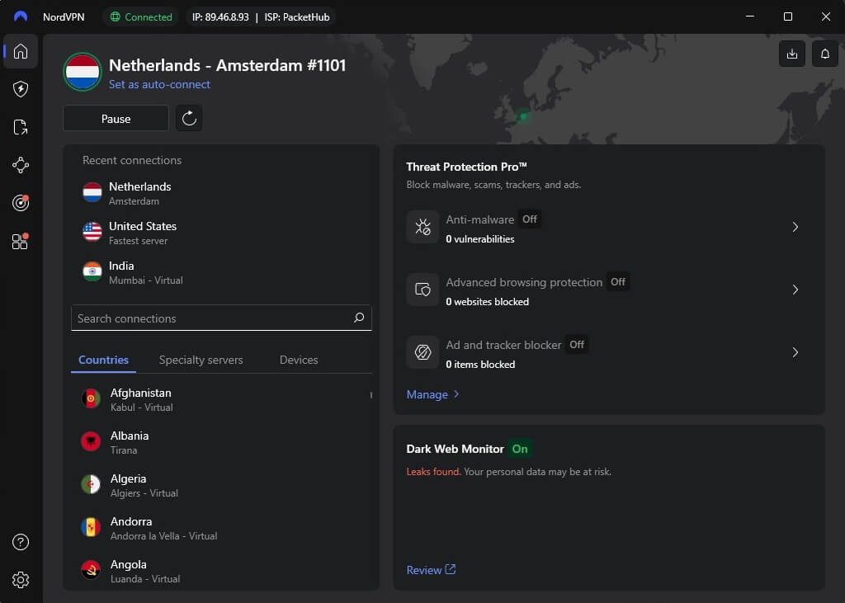
Task: Open the file sharing sidebar icon
Action: click(21, 127)
